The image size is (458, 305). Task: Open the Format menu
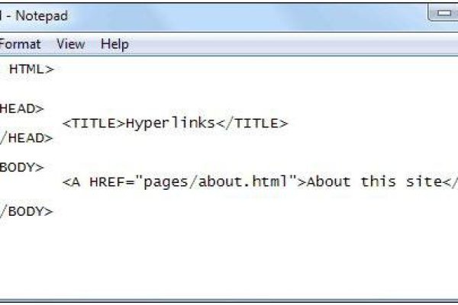[x=20, y=44]
